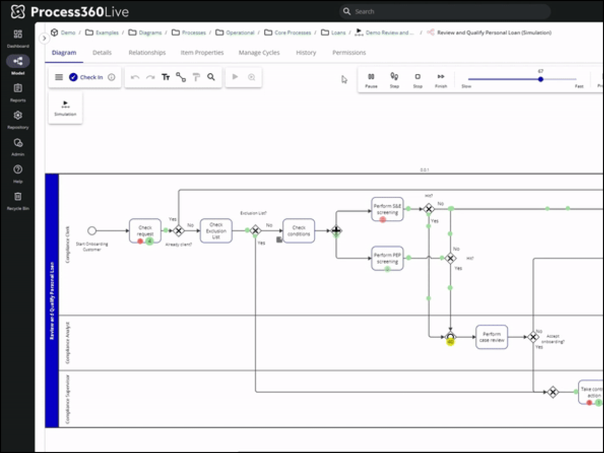Click the magnifier search icon in toolbar
604x453 pixels.
pos(211,77)
